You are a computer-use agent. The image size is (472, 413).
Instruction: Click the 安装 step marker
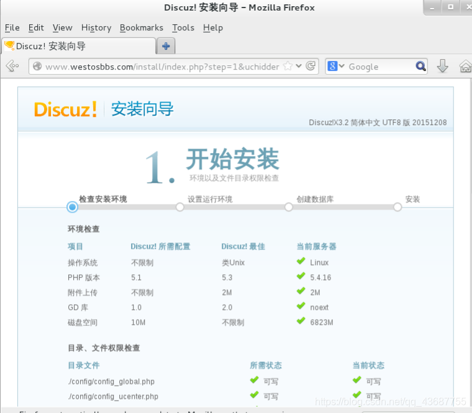pyautogui.click(x=397, y=207)
